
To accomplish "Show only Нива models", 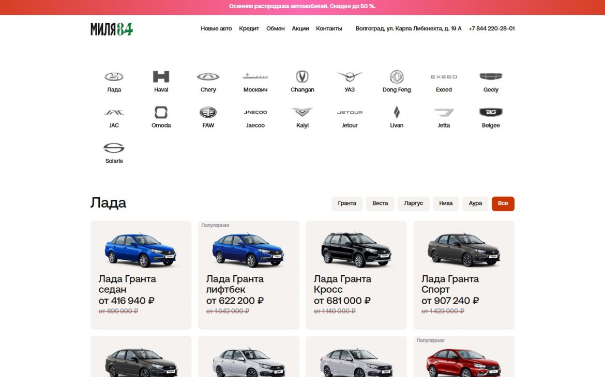I will point(446,203).
